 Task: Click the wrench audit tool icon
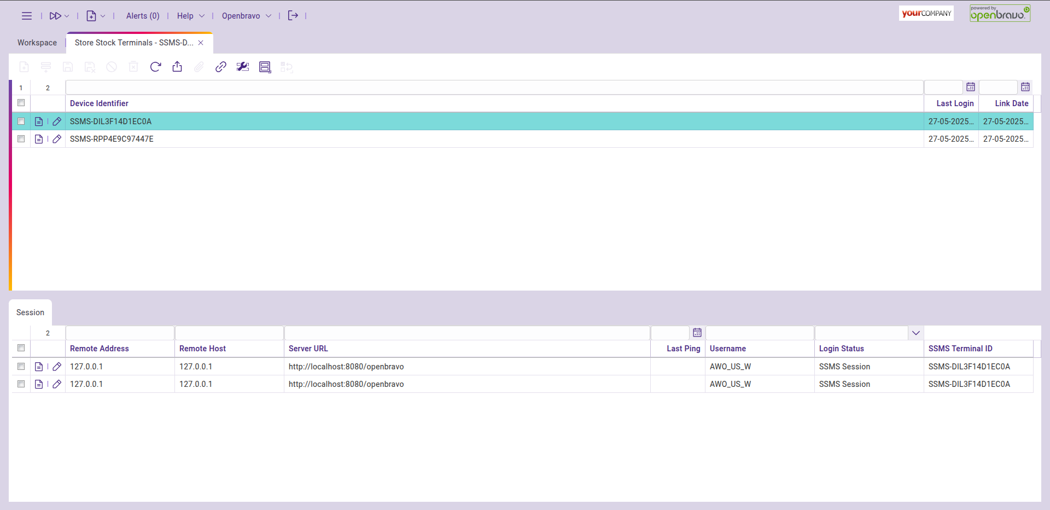[x=243, y=67]
